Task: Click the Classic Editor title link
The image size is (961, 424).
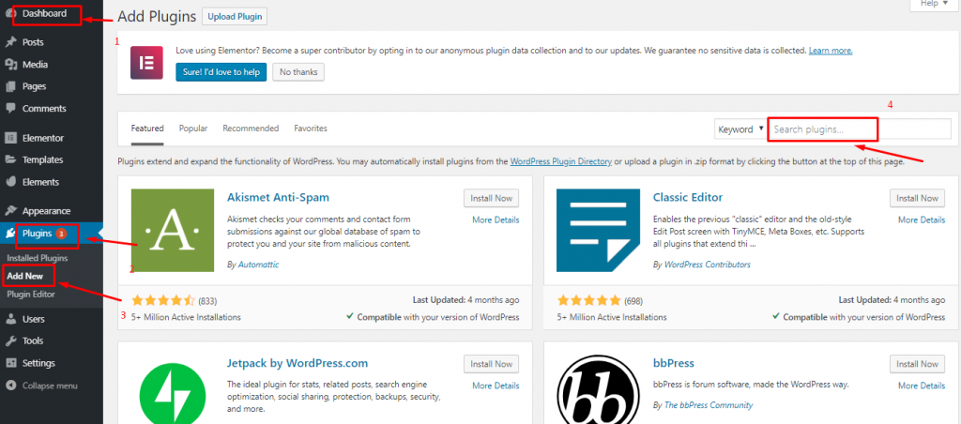Action: pos(688,197)
